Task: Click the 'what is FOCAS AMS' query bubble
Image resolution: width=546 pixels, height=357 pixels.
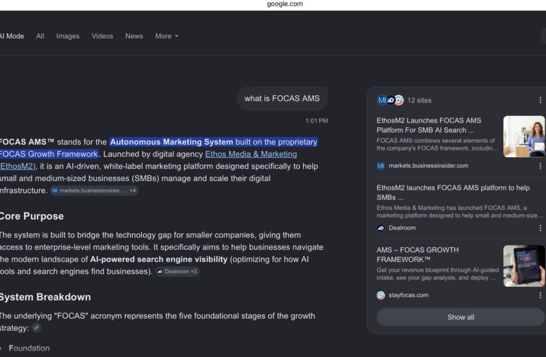Action: [x=282, y=99]
